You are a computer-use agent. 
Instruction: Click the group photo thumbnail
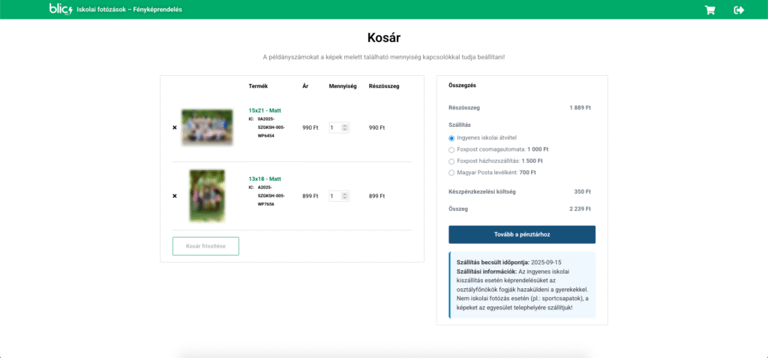(207, 128)
